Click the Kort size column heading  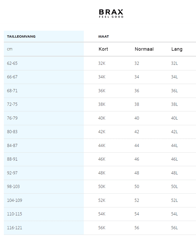103,49
